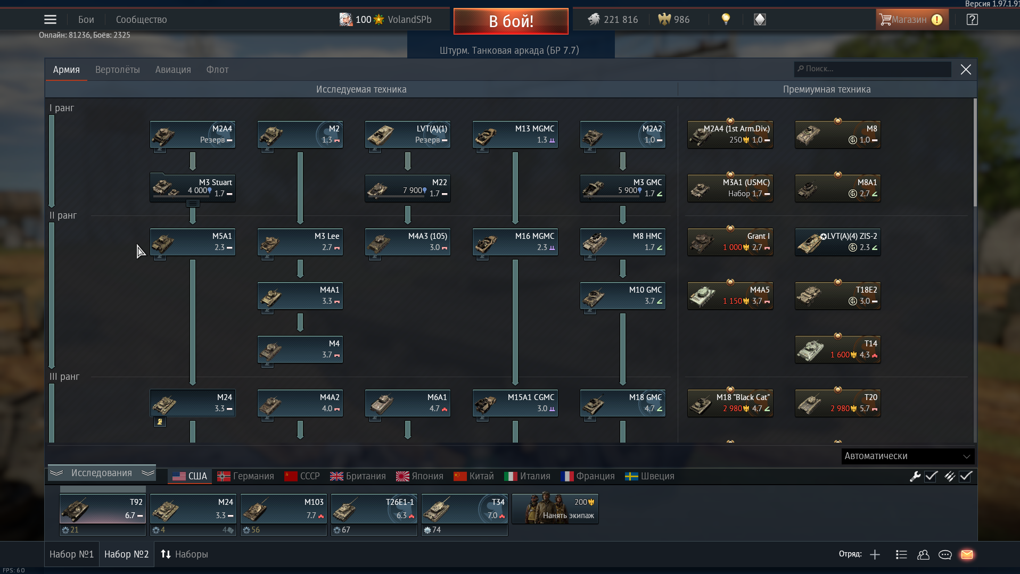The image size is (1020, 574).
Task: Select the LVT(A)(4) ZIS-2 premium card
Action: [838, 242]
